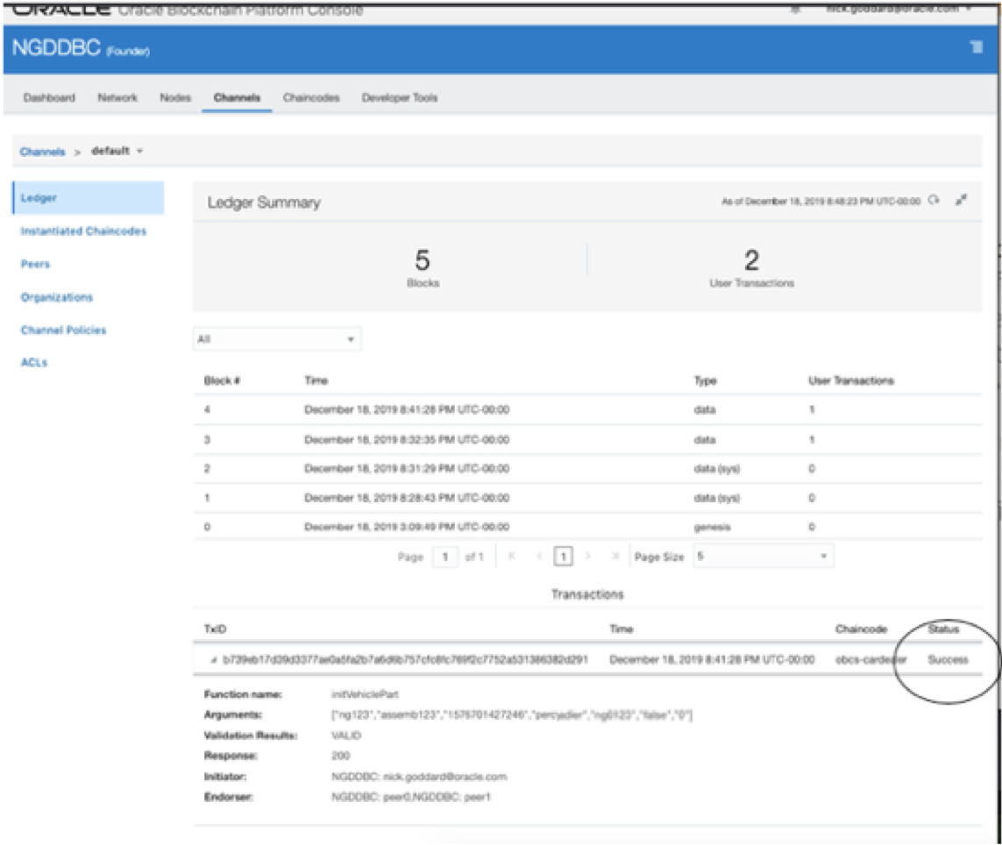This screenshot has height=845, width=1002.
Task: Open the Developer Tools tab
Action: [x=399, y=97]
